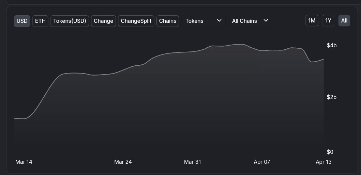Set chart range to All
The height and width of the screenshot is (175, 361).
coord(344,21)
